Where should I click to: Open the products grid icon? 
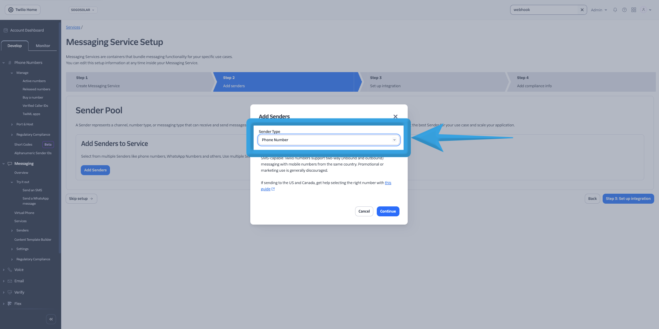tap(634, 10)
